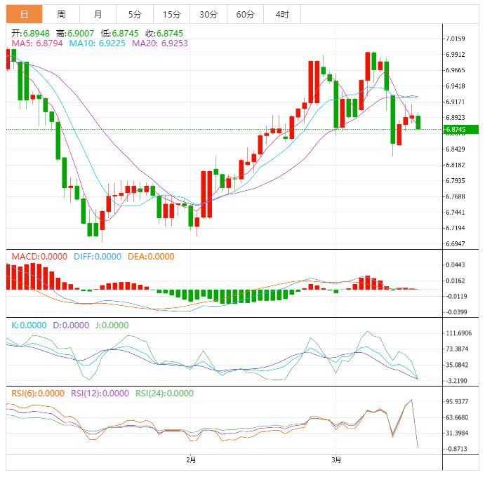Click the MA10: 6.9225 label
The image size is (485, 477).
tap(97, 43)
